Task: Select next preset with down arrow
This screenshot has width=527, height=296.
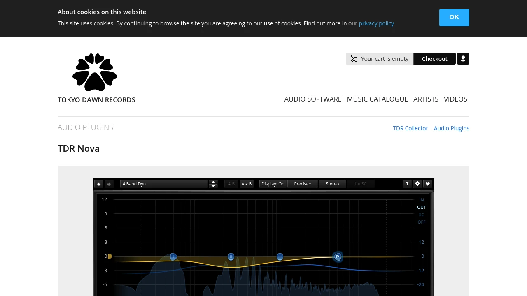Action: (213, 186)
